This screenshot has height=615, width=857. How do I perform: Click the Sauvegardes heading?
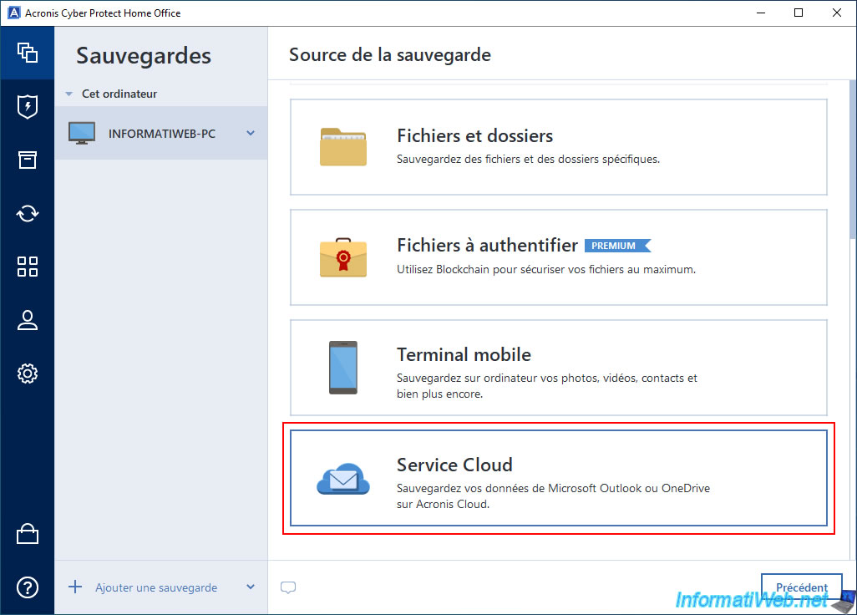click(x=144, y=56)
